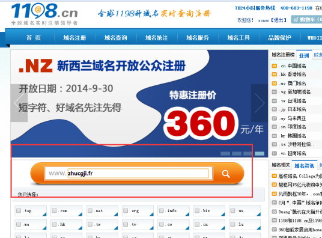Expand the blue corner arrow on .info

click(x=187, y=215)
